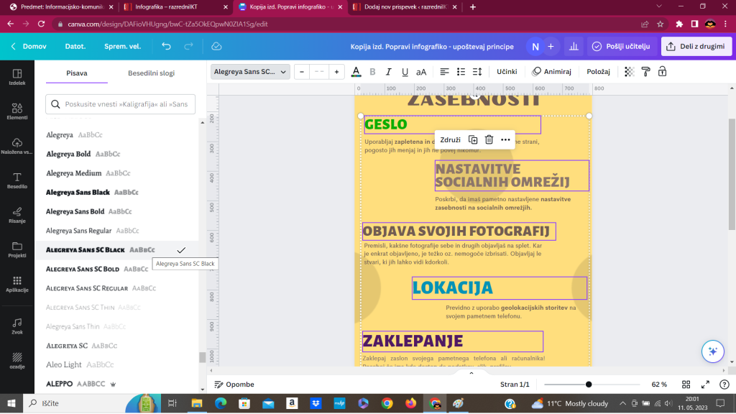Open the analytics chart icon
Image resolution: width=736 pixels, height=414 pixels.
[574, 47]
